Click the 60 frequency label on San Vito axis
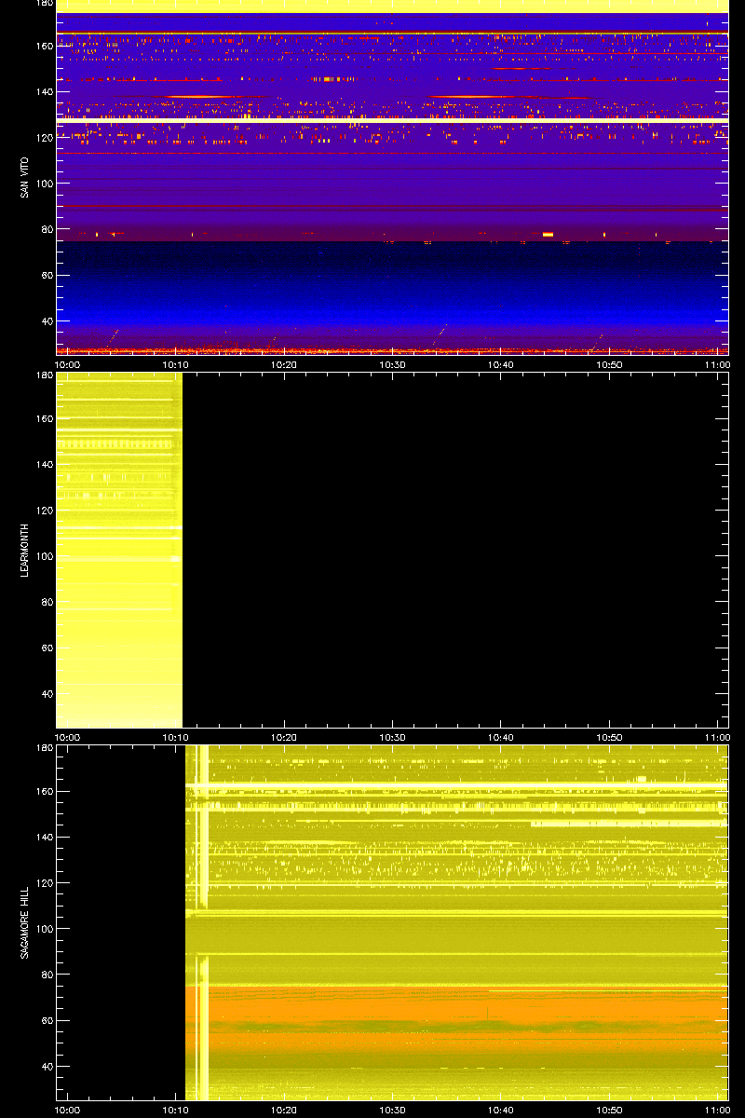Viewport: 745px width, 1118px height. pyautogui.click(x=46, y=275)
